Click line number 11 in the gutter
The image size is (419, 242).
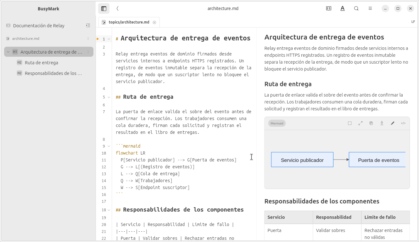[x=104, y=160]
